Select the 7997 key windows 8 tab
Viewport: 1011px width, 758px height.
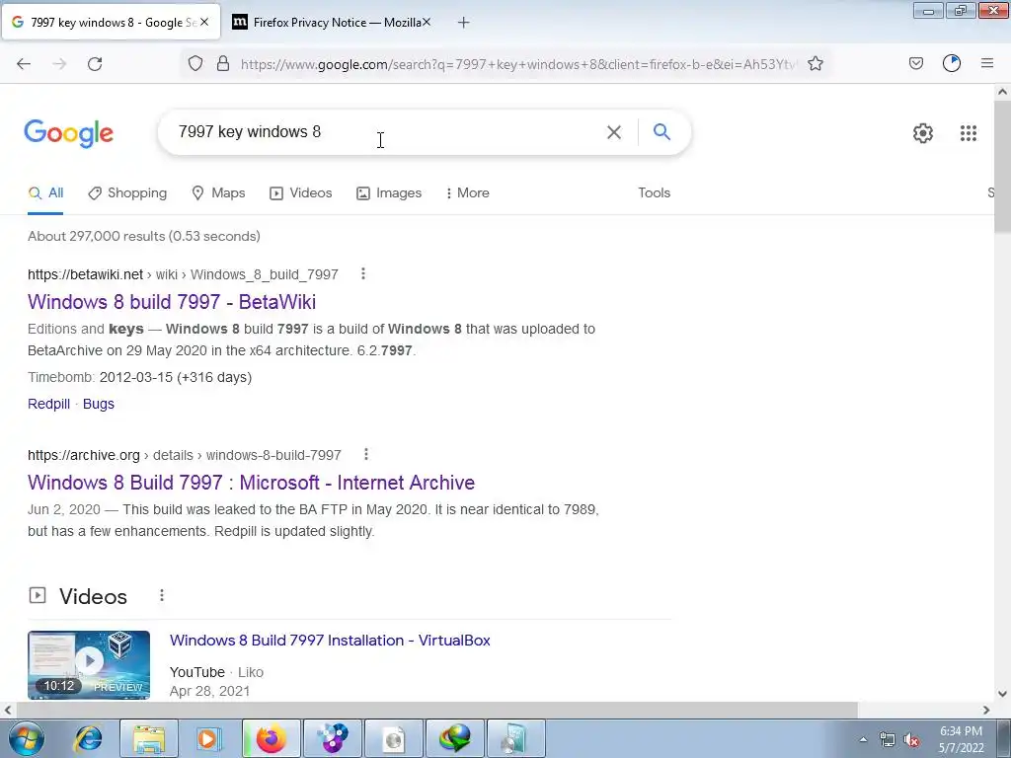(111, 23)
